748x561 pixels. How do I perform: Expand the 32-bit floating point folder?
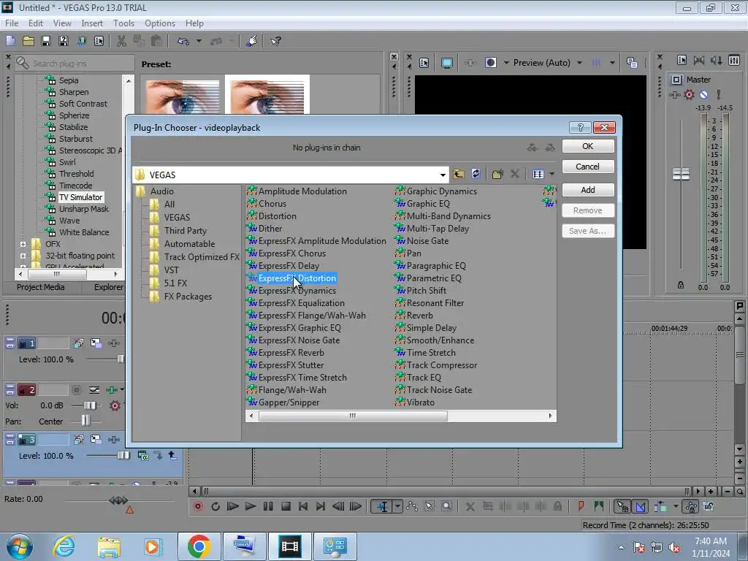[23, 256]
